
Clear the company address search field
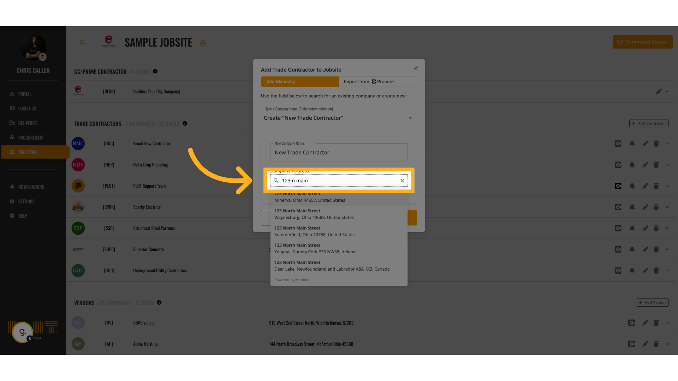[x=402, y=181]
